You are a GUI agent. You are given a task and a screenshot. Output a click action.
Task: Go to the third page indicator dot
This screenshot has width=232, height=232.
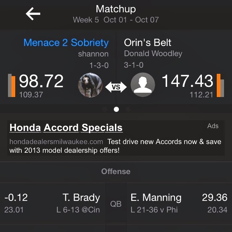(128, 109)
